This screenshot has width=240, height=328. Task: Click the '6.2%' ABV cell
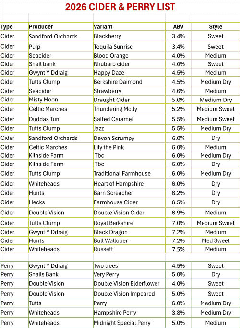178,193
